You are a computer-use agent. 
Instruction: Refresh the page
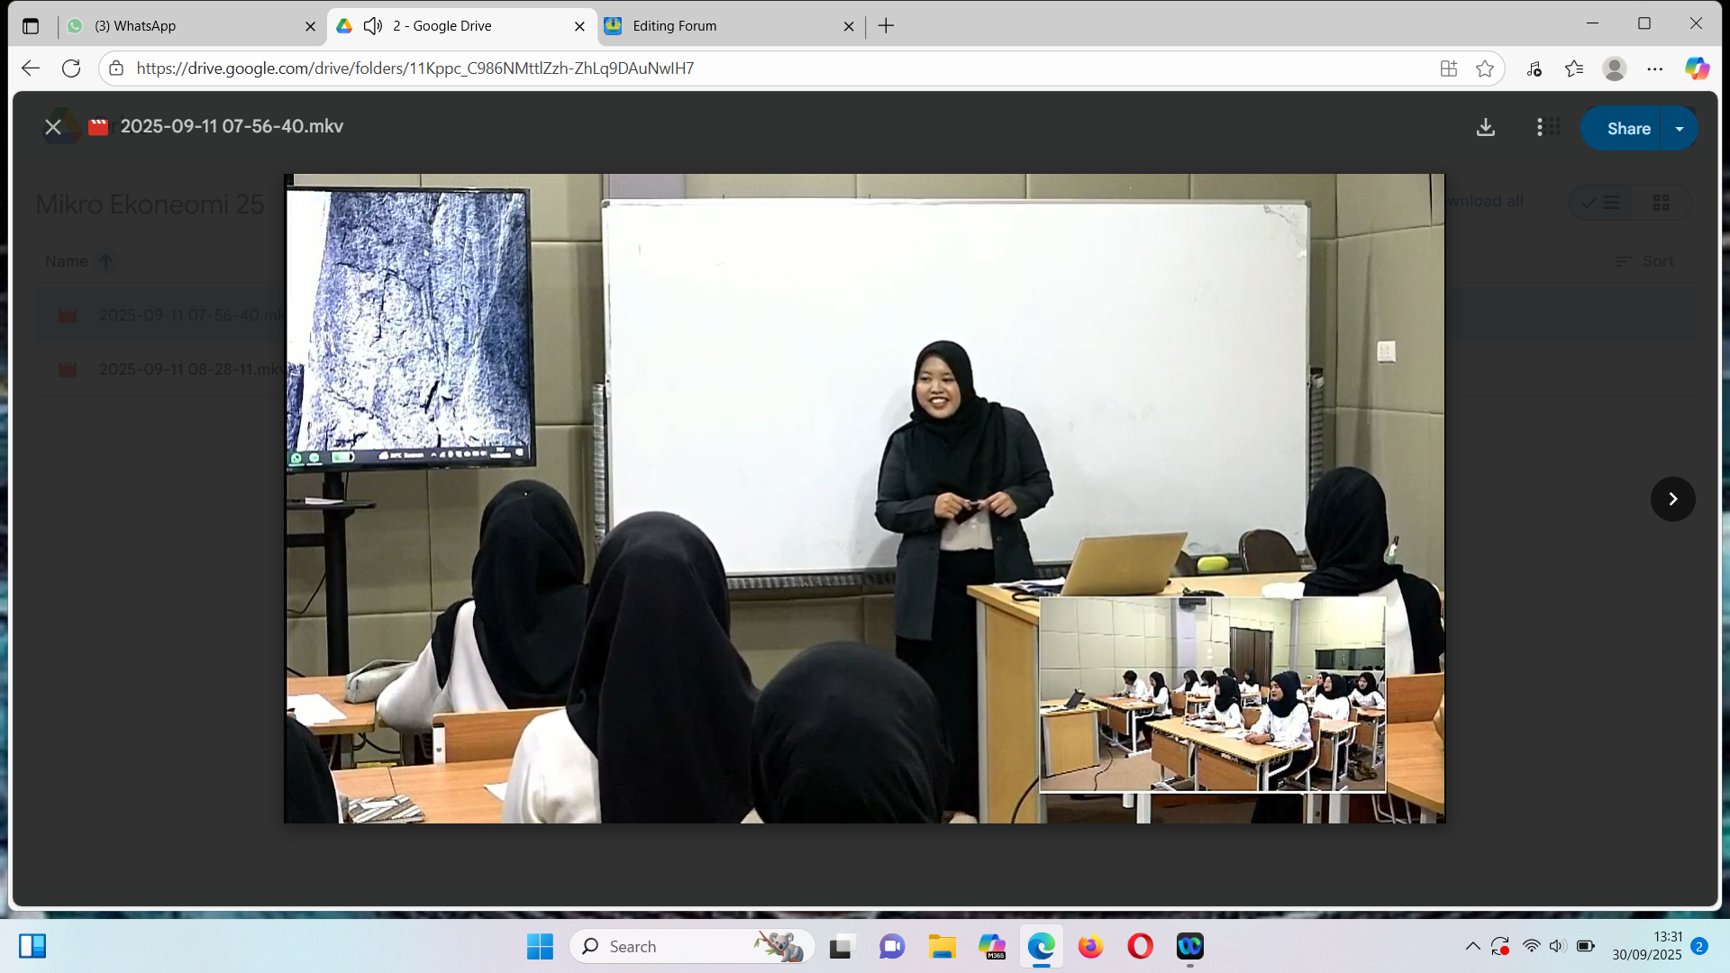point(71,68)
